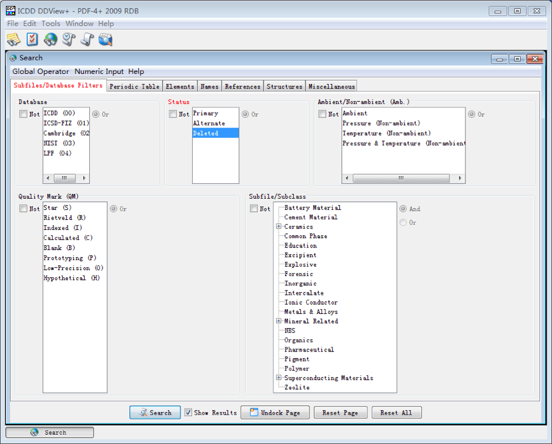Click the globe icon in Search window title

click(13, 58)
